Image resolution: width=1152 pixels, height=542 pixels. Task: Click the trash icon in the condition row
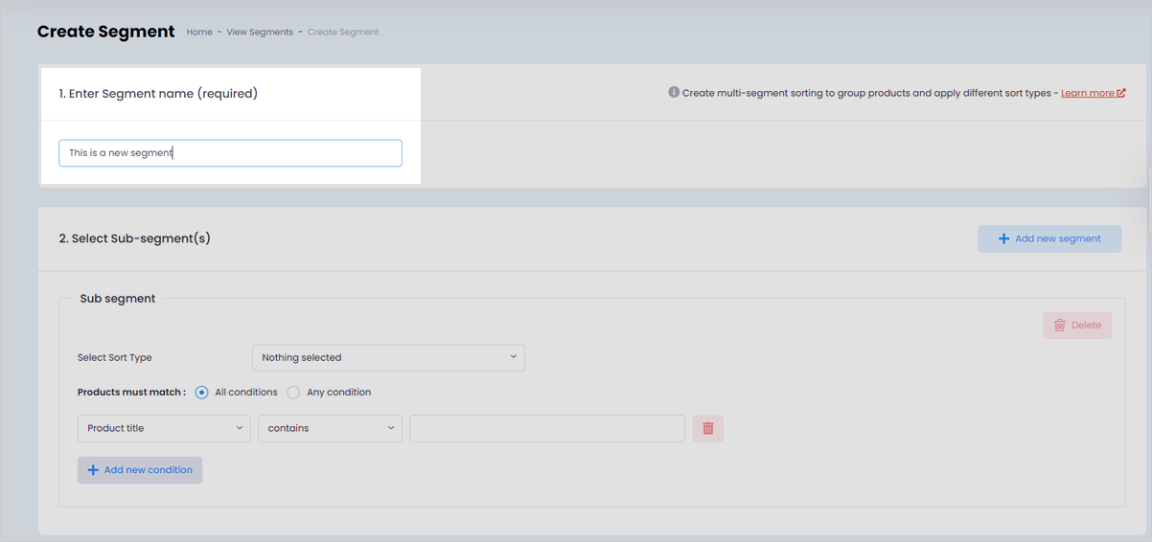click(708, 428)
